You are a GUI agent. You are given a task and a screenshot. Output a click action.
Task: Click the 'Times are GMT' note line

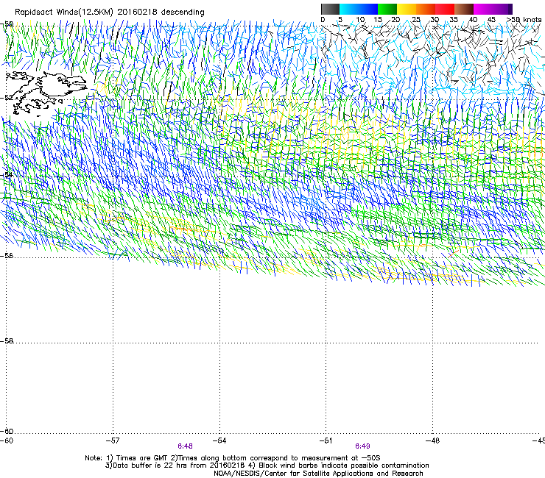pos(233,458)
